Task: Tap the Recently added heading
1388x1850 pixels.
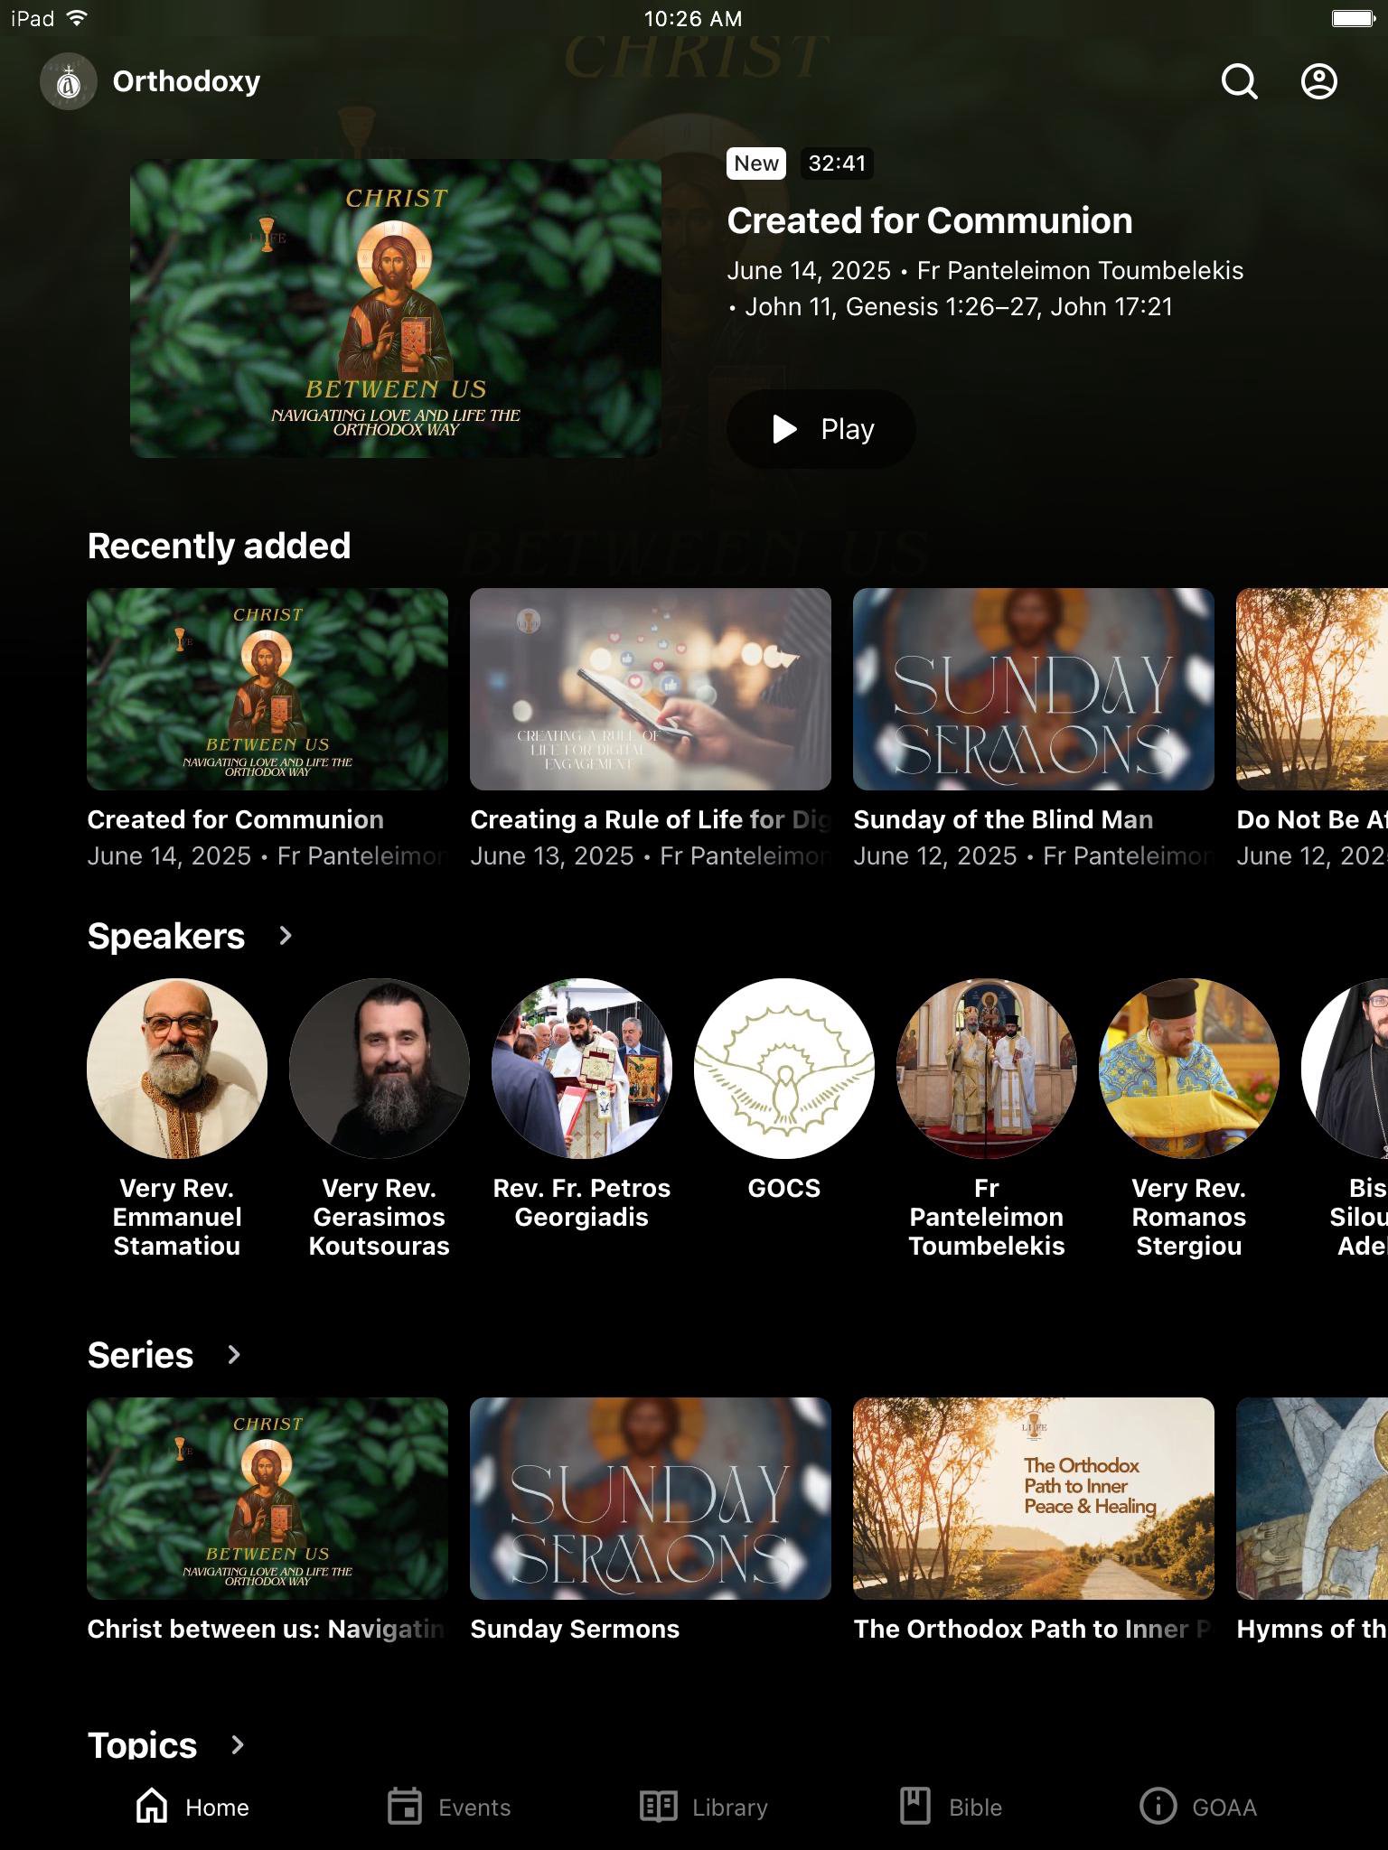Action: [x=219, y=546]
